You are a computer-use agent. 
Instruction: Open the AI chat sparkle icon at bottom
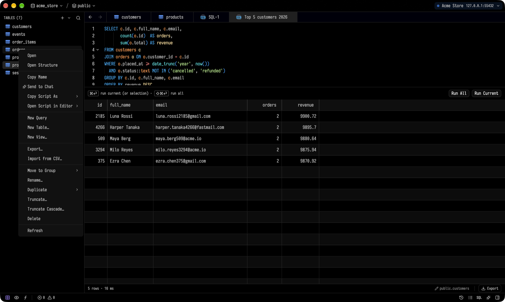pyautogui.click(x=488, y=298)
